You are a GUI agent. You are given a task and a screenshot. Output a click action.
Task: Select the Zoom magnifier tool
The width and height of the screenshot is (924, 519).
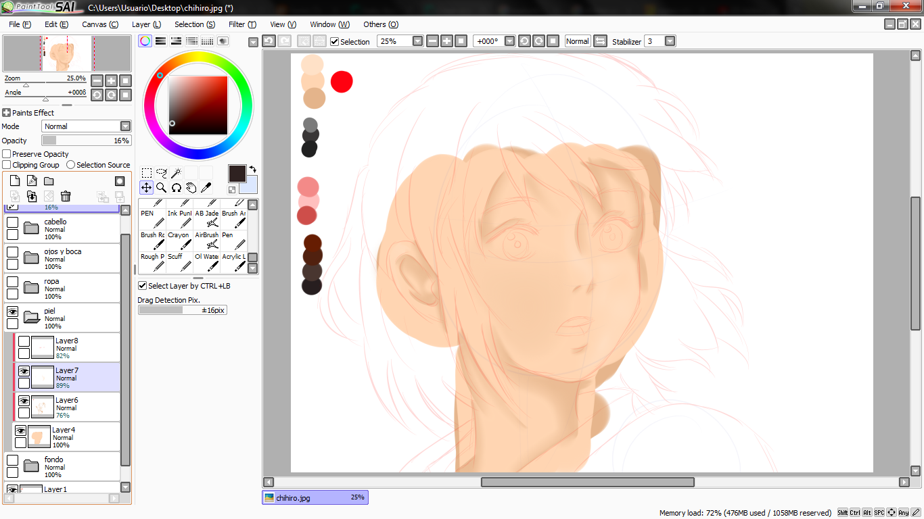click(161, 187)
